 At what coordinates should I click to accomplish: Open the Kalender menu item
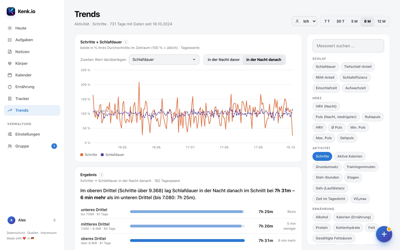pyautogui.click(x=32, y=75)
